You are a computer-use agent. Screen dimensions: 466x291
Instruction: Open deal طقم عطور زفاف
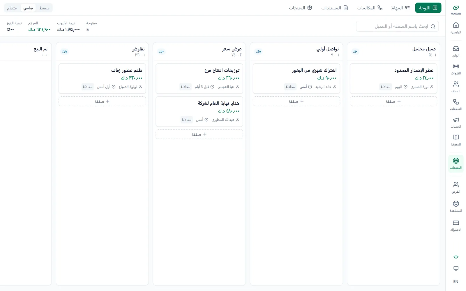102,79
